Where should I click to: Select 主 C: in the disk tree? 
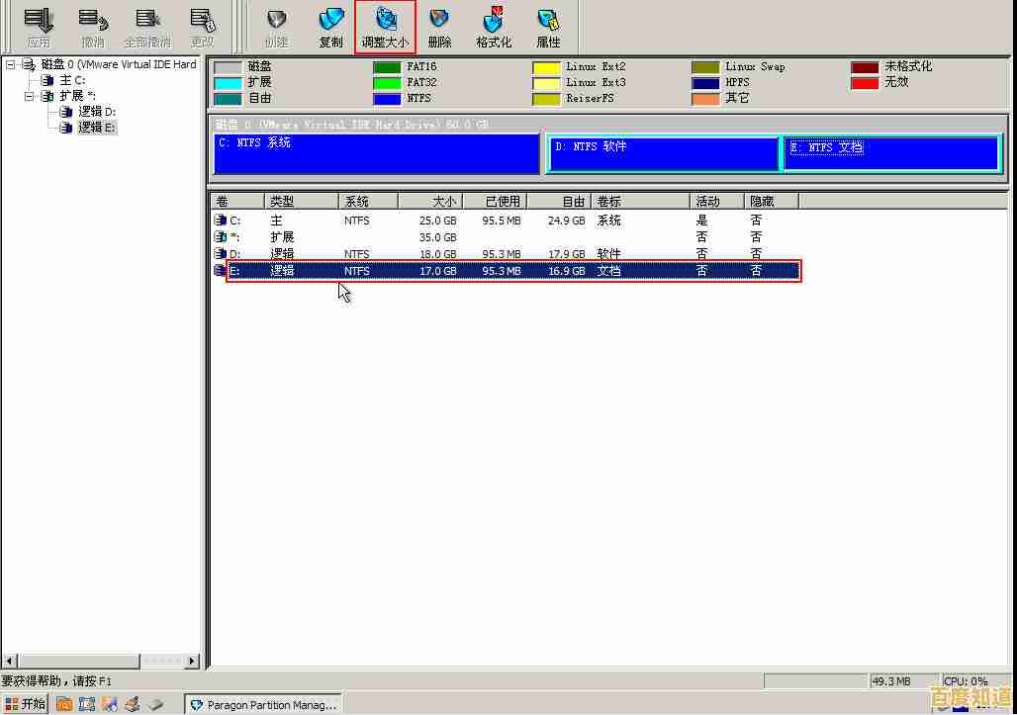click(72, 80)
